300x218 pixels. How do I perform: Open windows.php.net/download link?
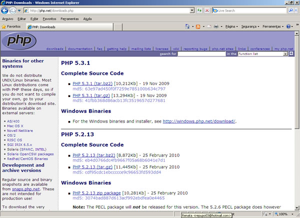click(199, 121)
